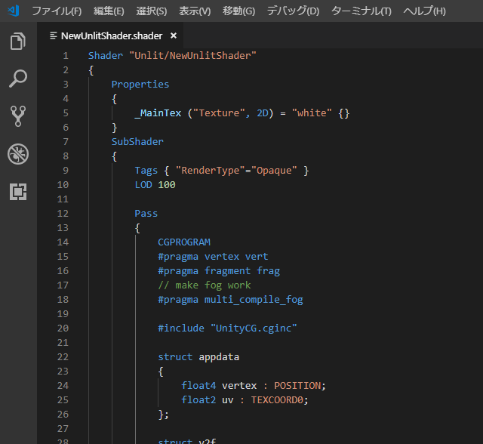The width and height of the screenshot is (483, 444).
Task: Click the VS Code logo icon
Action: pyautogui.click(x=14, y=11)
